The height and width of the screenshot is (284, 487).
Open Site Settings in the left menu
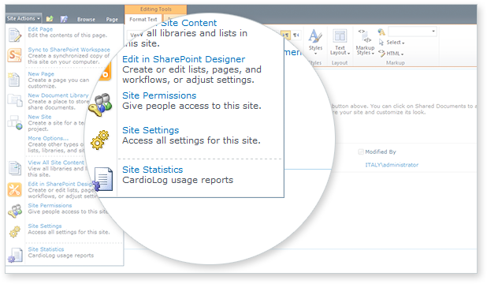tap(45, 226)
